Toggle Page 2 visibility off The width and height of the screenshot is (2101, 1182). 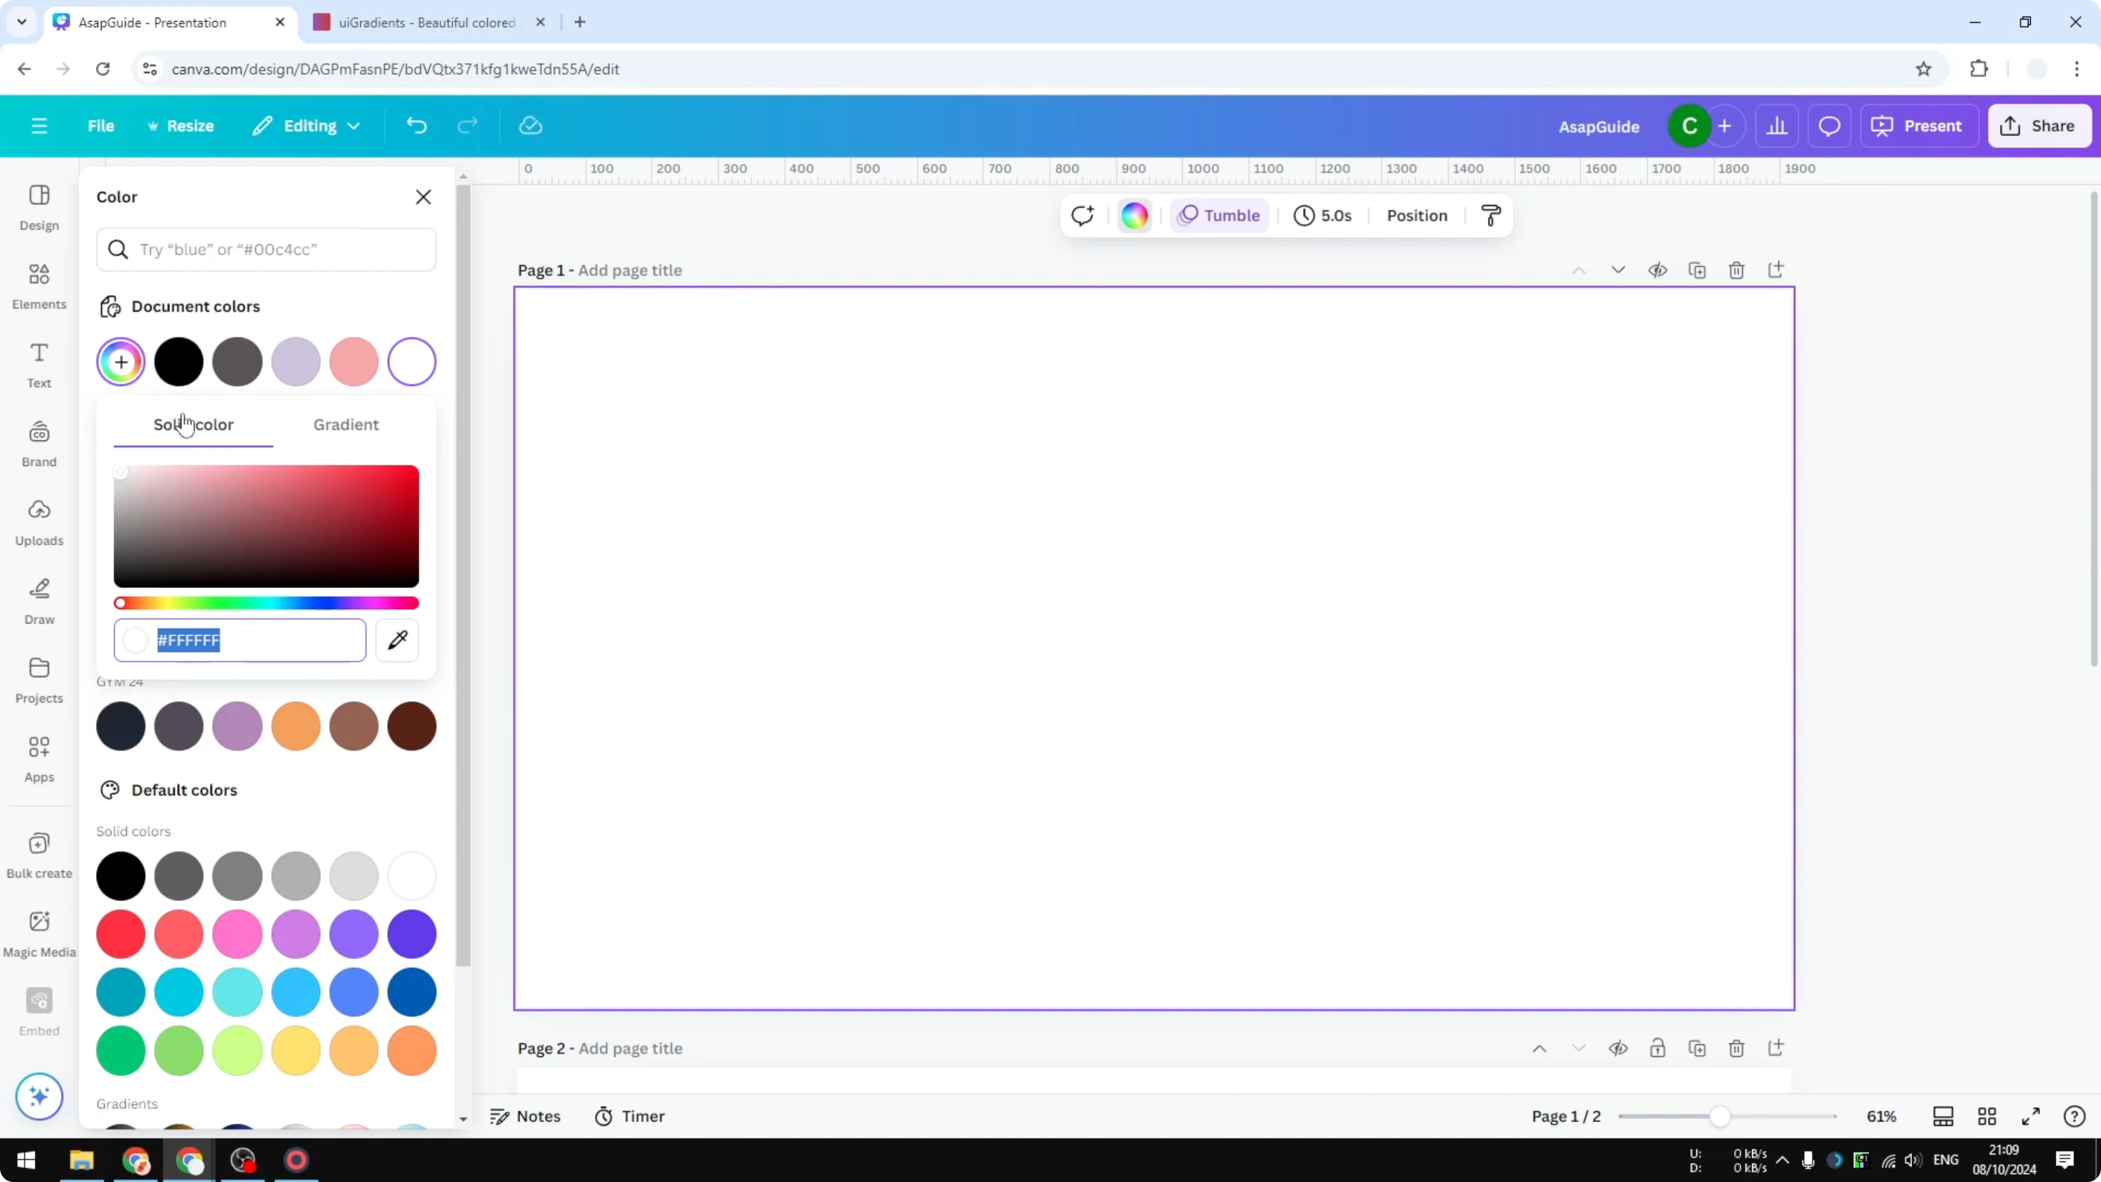coord(1619,1048)
